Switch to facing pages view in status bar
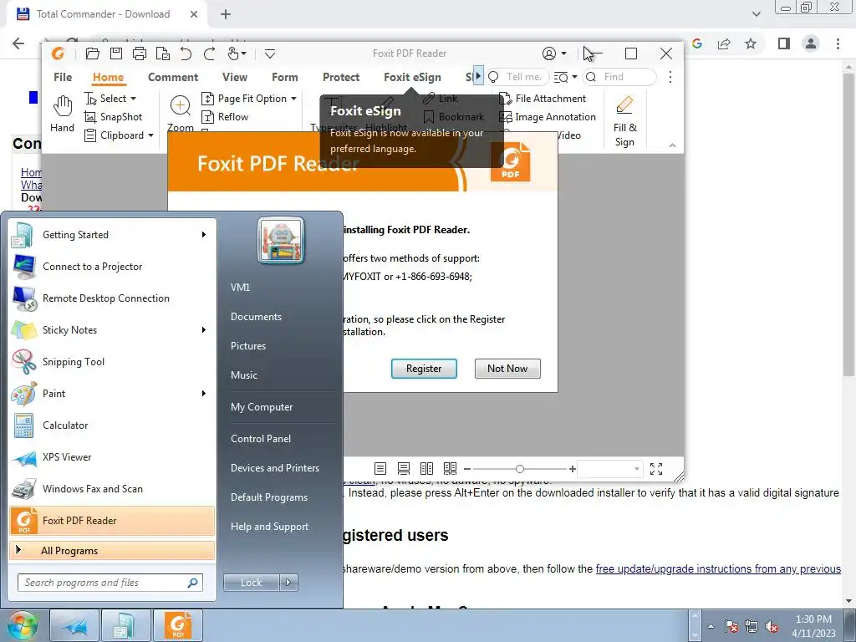The image size is (856, 642). (426, 468)
